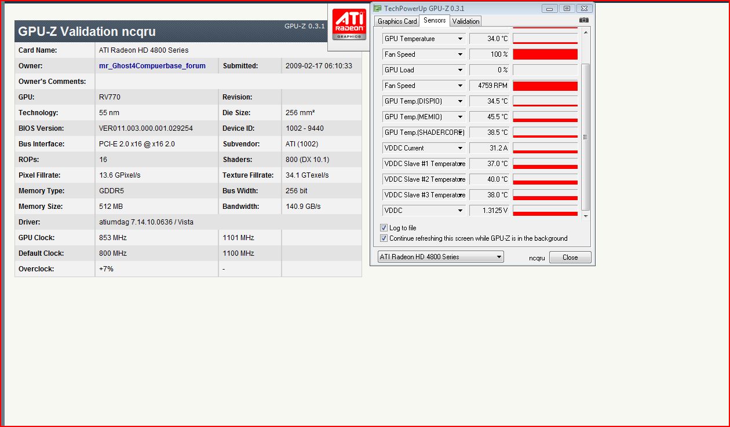Viewport: 730px width, 427px height.
Task: Click the 45.5 °C MEMIO value
Action: (x=490, y=117)
